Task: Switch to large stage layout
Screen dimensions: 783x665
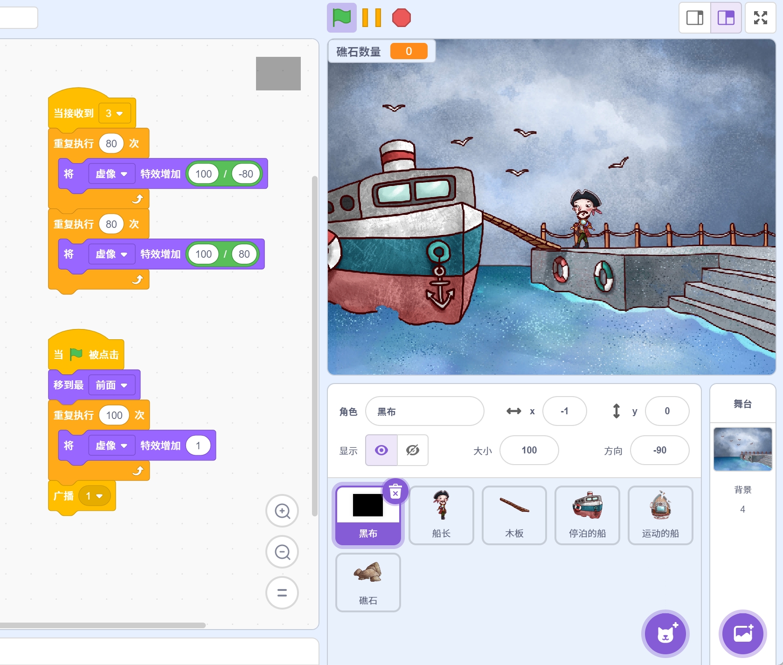Action: coord(726,18)
